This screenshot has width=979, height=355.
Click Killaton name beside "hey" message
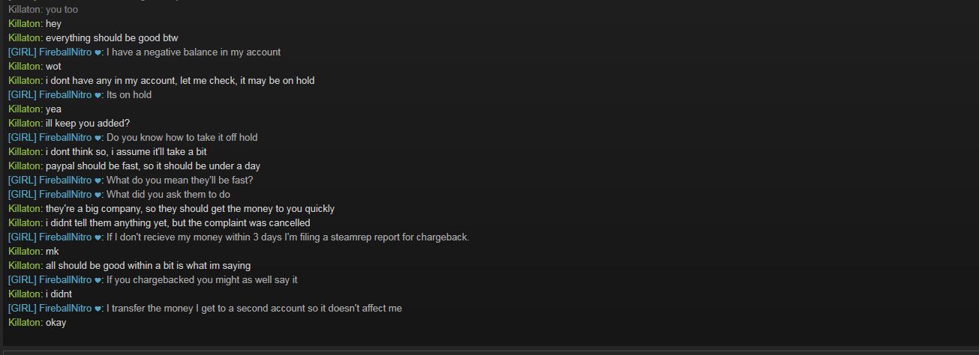pos(24,23)
